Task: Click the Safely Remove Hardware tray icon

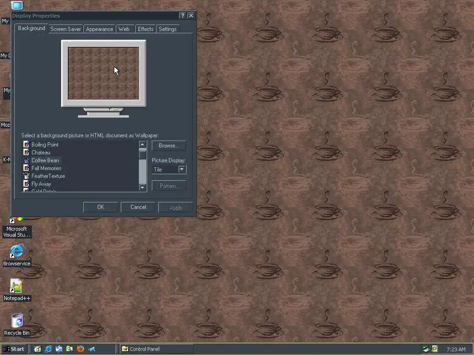Action: pyautogui.click(x=426, y=349)
